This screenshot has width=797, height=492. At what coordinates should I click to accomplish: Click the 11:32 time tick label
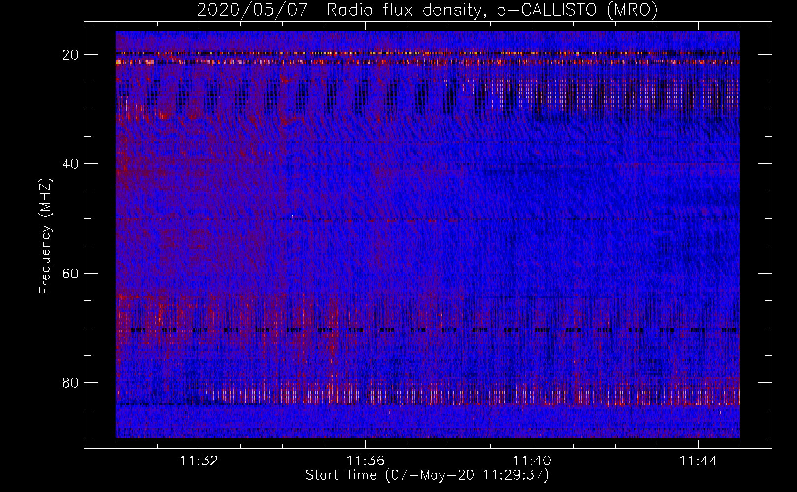point(199,461)
